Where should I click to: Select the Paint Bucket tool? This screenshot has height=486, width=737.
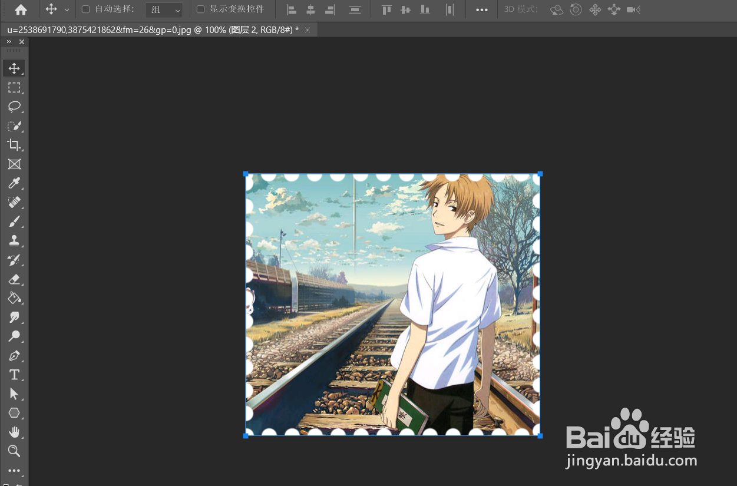tap(14, 298)
